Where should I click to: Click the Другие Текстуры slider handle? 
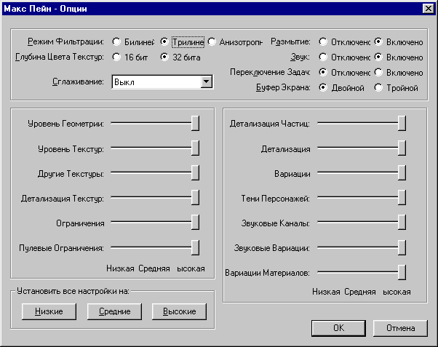195,173
